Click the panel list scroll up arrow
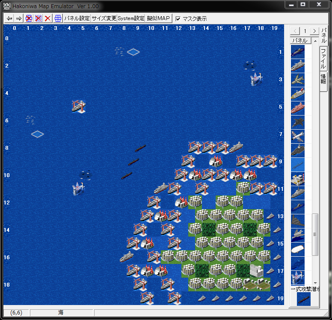Screen dimensions: 332x320 click(315, 41)
